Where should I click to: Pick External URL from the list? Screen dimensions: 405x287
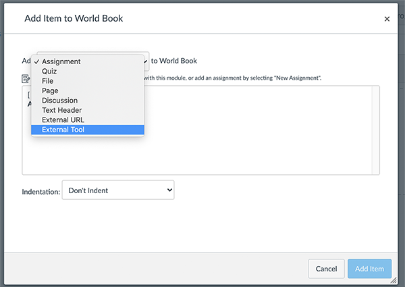pos(88,120)
